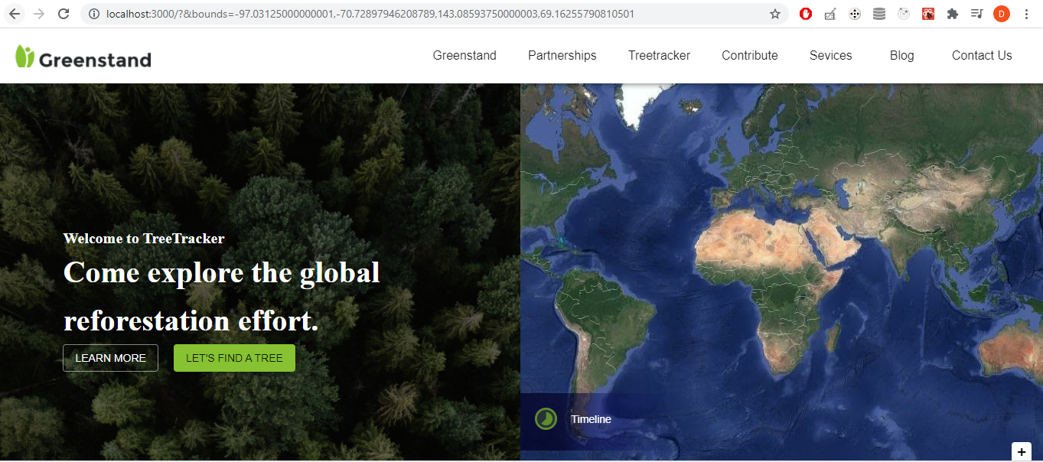The height and width of the screenshot is (462, 1043).
Task: Click the red ad blocker extension icon
Action: [805, 14]
